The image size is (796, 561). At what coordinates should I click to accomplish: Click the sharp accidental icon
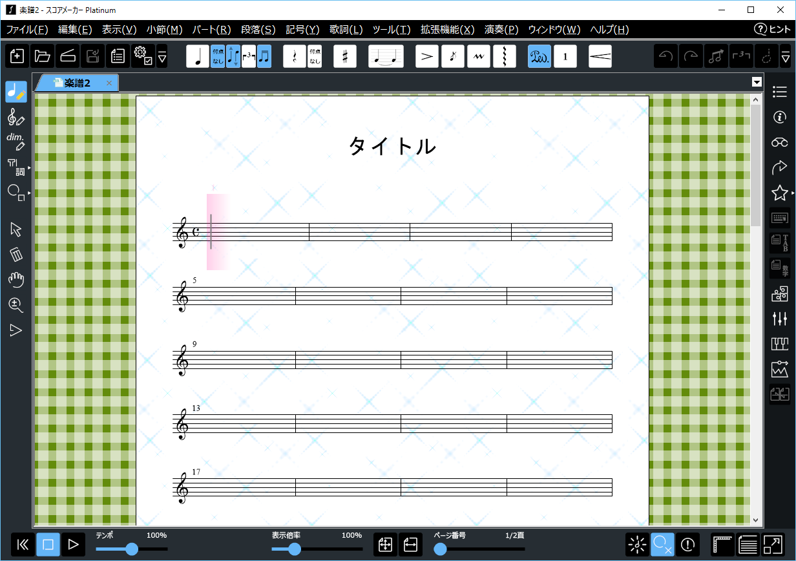click(x=345, y=57)
